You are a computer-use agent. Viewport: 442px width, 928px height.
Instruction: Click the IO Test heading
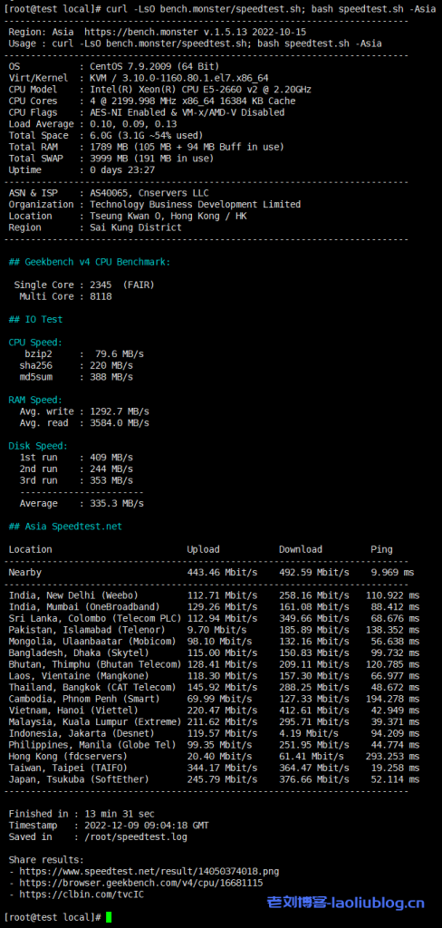tap(35, 319)
